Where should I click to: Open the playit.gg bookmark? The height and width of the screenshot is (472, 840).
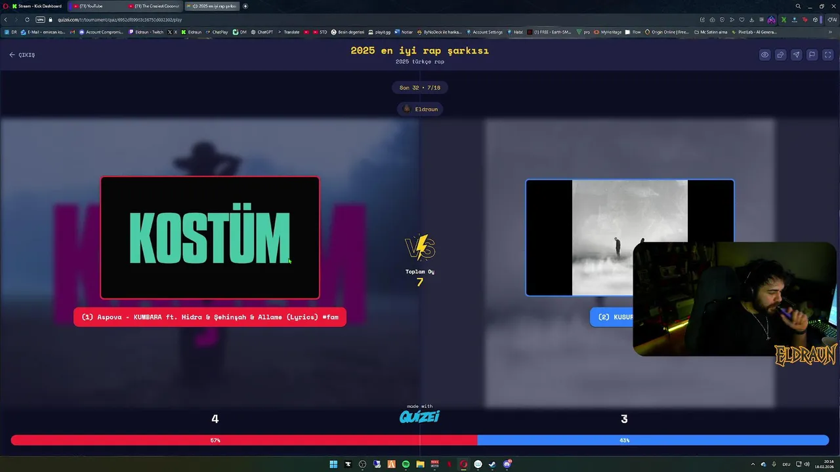coord(379,32)
